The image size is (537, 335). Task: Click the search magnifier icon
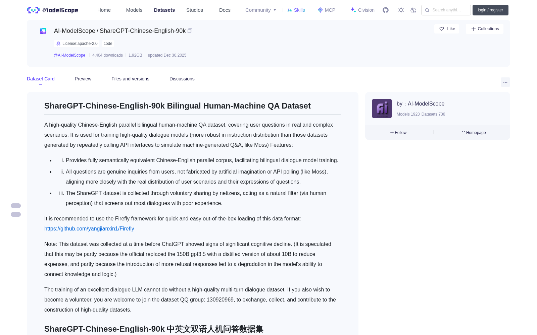pos(427,10)
